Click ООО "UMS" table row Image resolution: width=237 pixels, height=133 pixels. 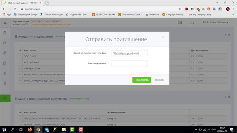click(123, 57)
